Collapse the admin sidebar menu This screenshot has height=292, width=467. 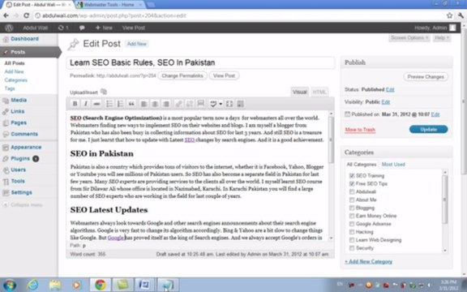point(23,204)
